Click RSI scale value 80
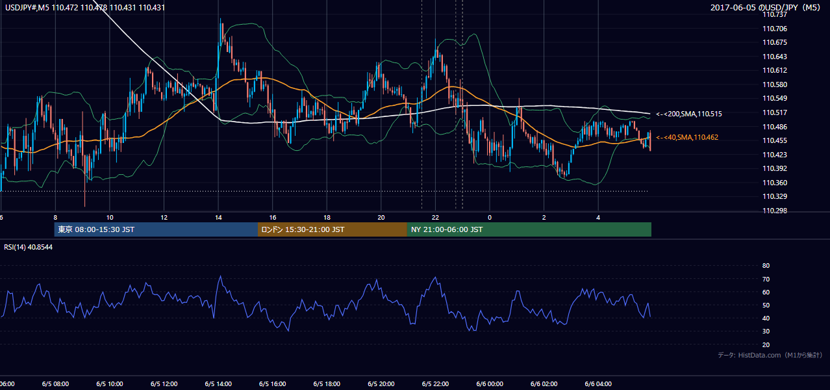This screenshot has width=830, height=390. coord(766,266)
